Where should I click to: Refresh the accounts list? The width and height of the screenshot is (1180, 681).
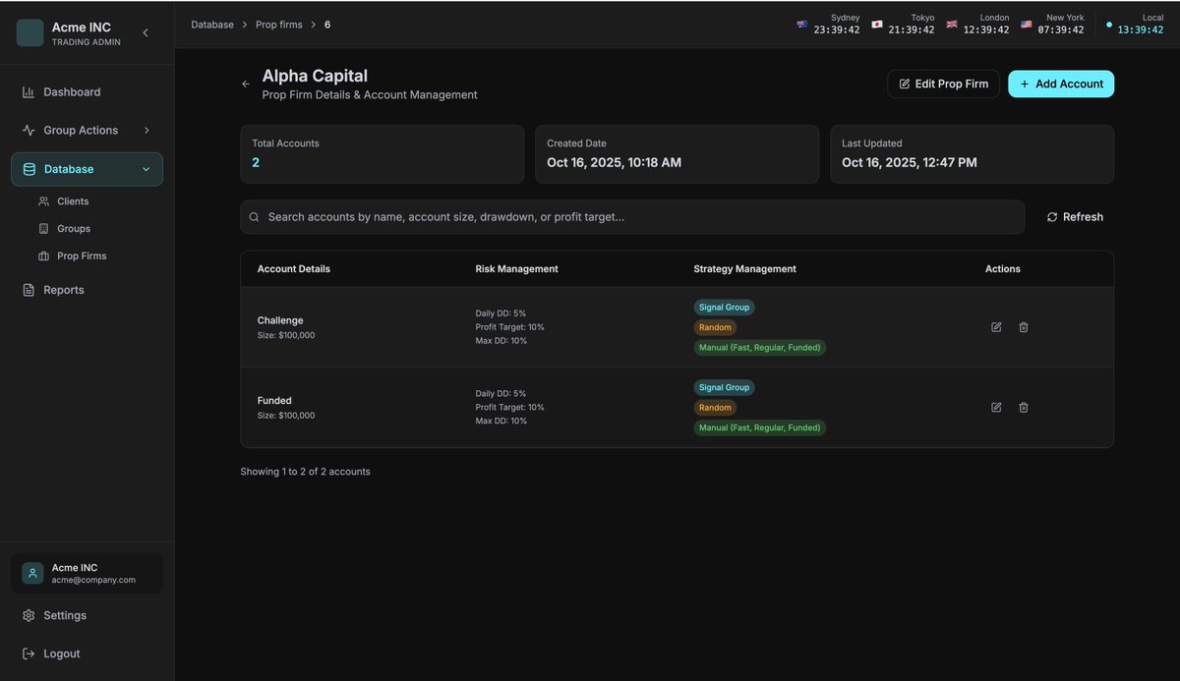click(x=1075, y=217)
